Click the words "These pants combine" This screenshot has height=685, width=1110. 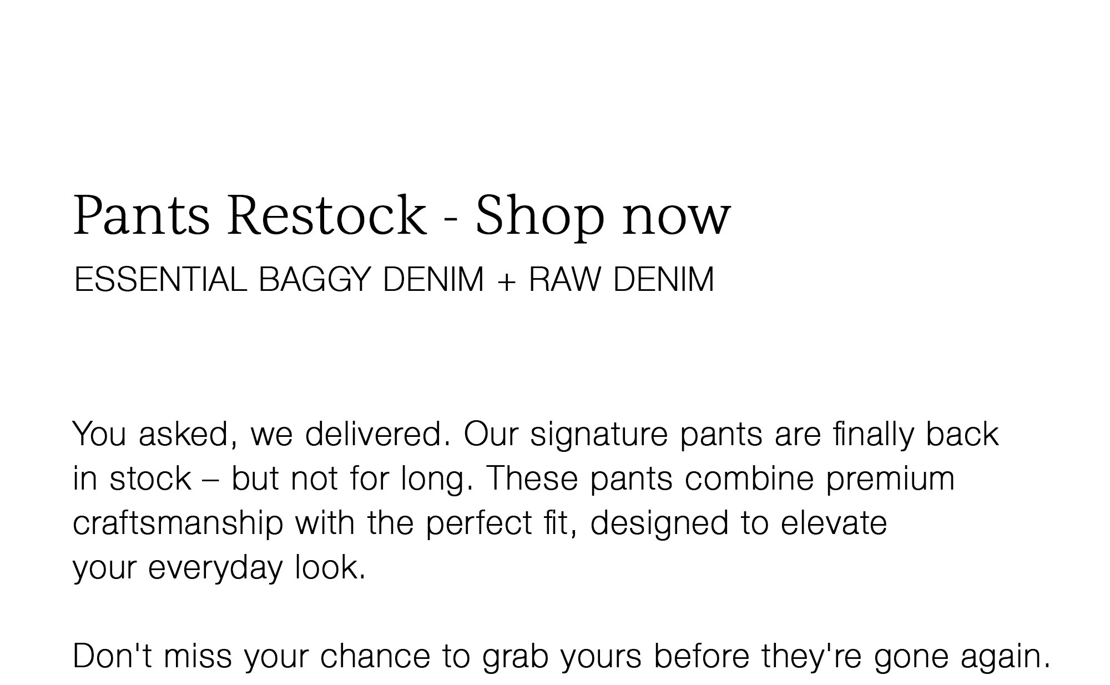(x=650, y=480)
